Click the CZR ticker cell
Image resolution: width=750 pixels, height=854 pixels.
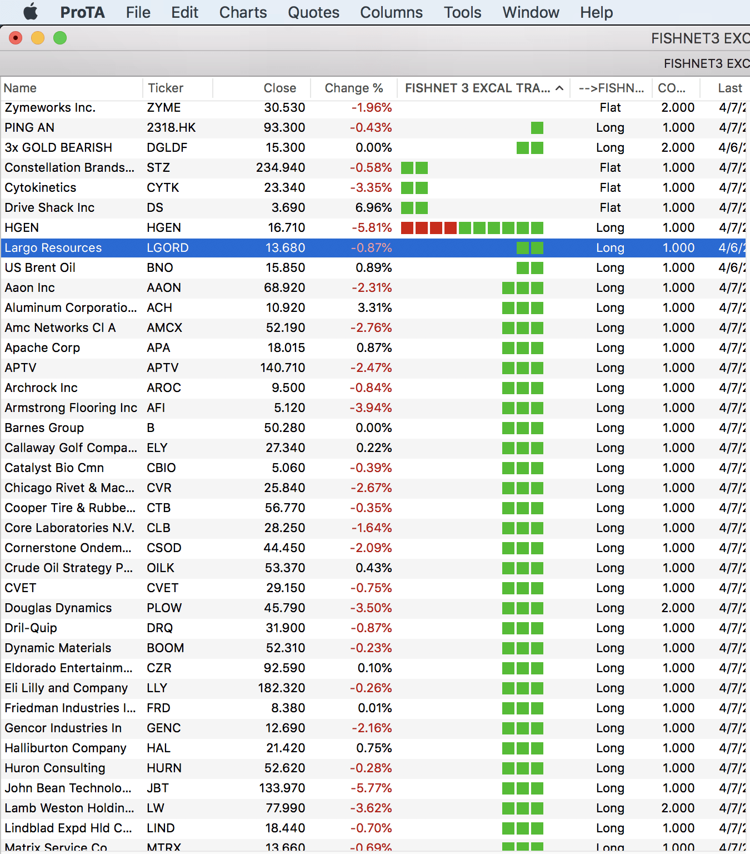point(159,668)
